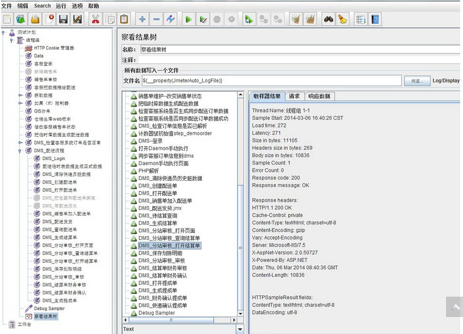Open the Function Helper list icon
This screenshot has height=334, width=463.
(x=361, y=19)
